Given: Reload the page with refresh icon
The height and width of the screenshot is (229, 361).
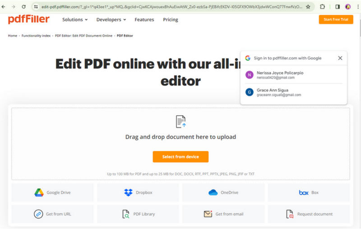Looking at the screenshot, I should pyautogui.click(x=23, y=7).
